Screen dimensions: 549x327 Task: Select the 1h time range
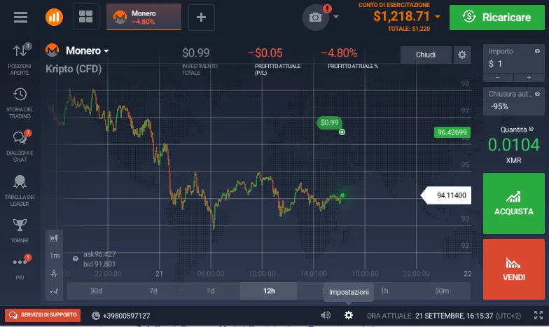tap(384, 291)
